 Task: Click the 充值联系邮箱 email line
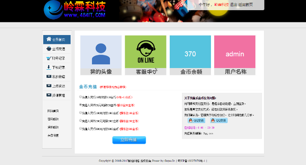(199, 134)
